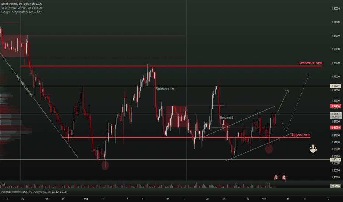Viewport: 343px width, 202px height.
Task: Click the 22.788K volume value label
Action: [336, 186]
